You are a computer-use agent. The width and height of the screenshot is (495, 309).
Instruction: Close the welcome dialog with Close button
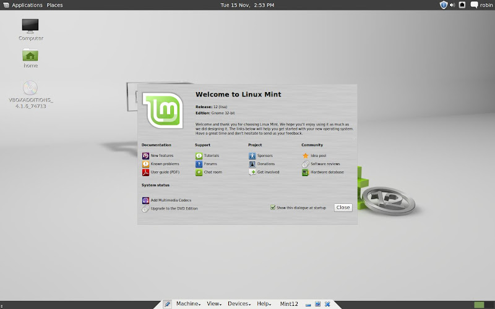coord(343,208)
